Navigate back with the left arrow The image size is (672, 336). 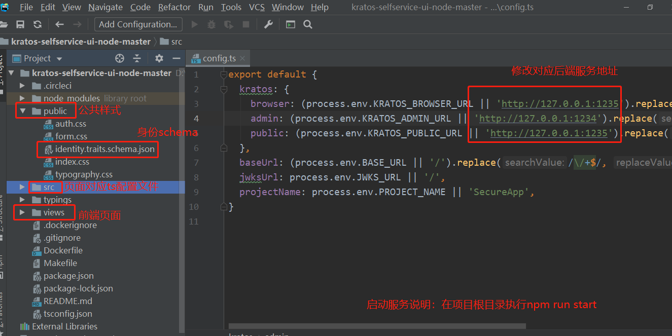click(59, 24)
